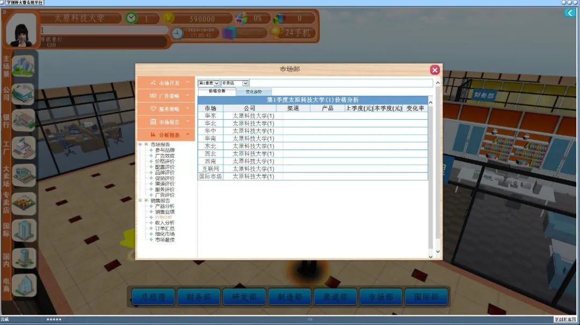Screen dimensions: 580x325
Task: Open 收入分析 in the report tree
Action: coord(164,223)
